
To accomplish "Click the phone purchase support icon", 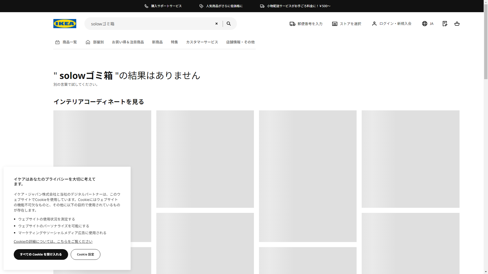I will (x=146, y=6).
